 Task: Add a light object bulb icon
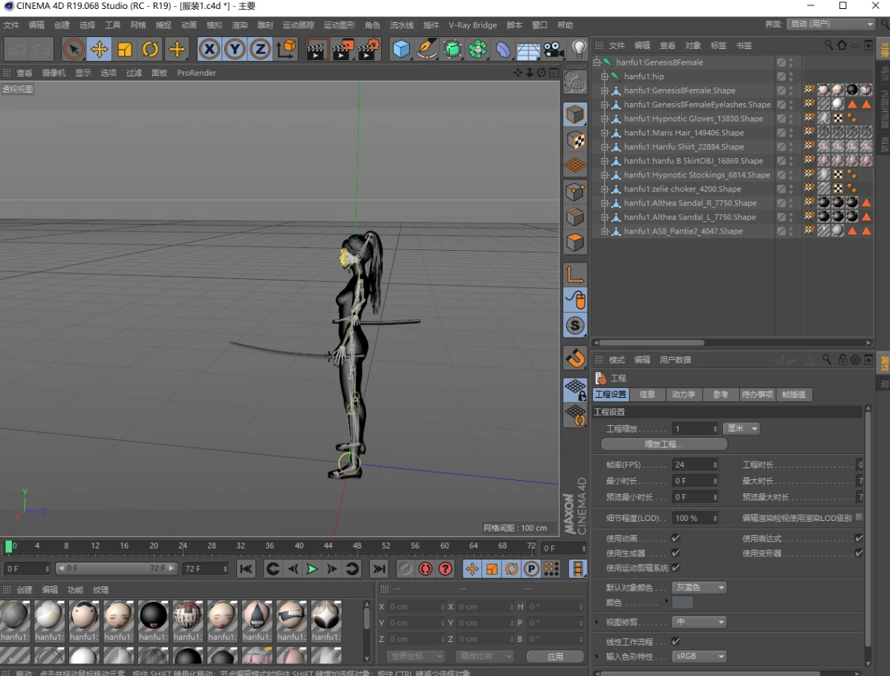pyautogui.click(x=579, y=49)
